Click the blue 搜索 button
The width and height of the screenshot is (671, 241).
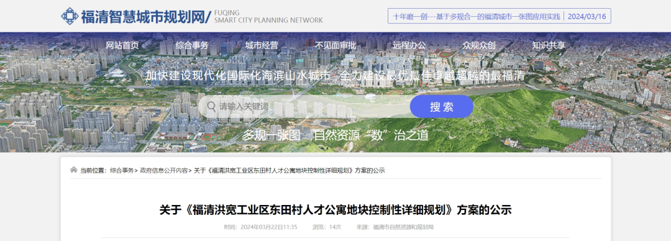point(442,107)
